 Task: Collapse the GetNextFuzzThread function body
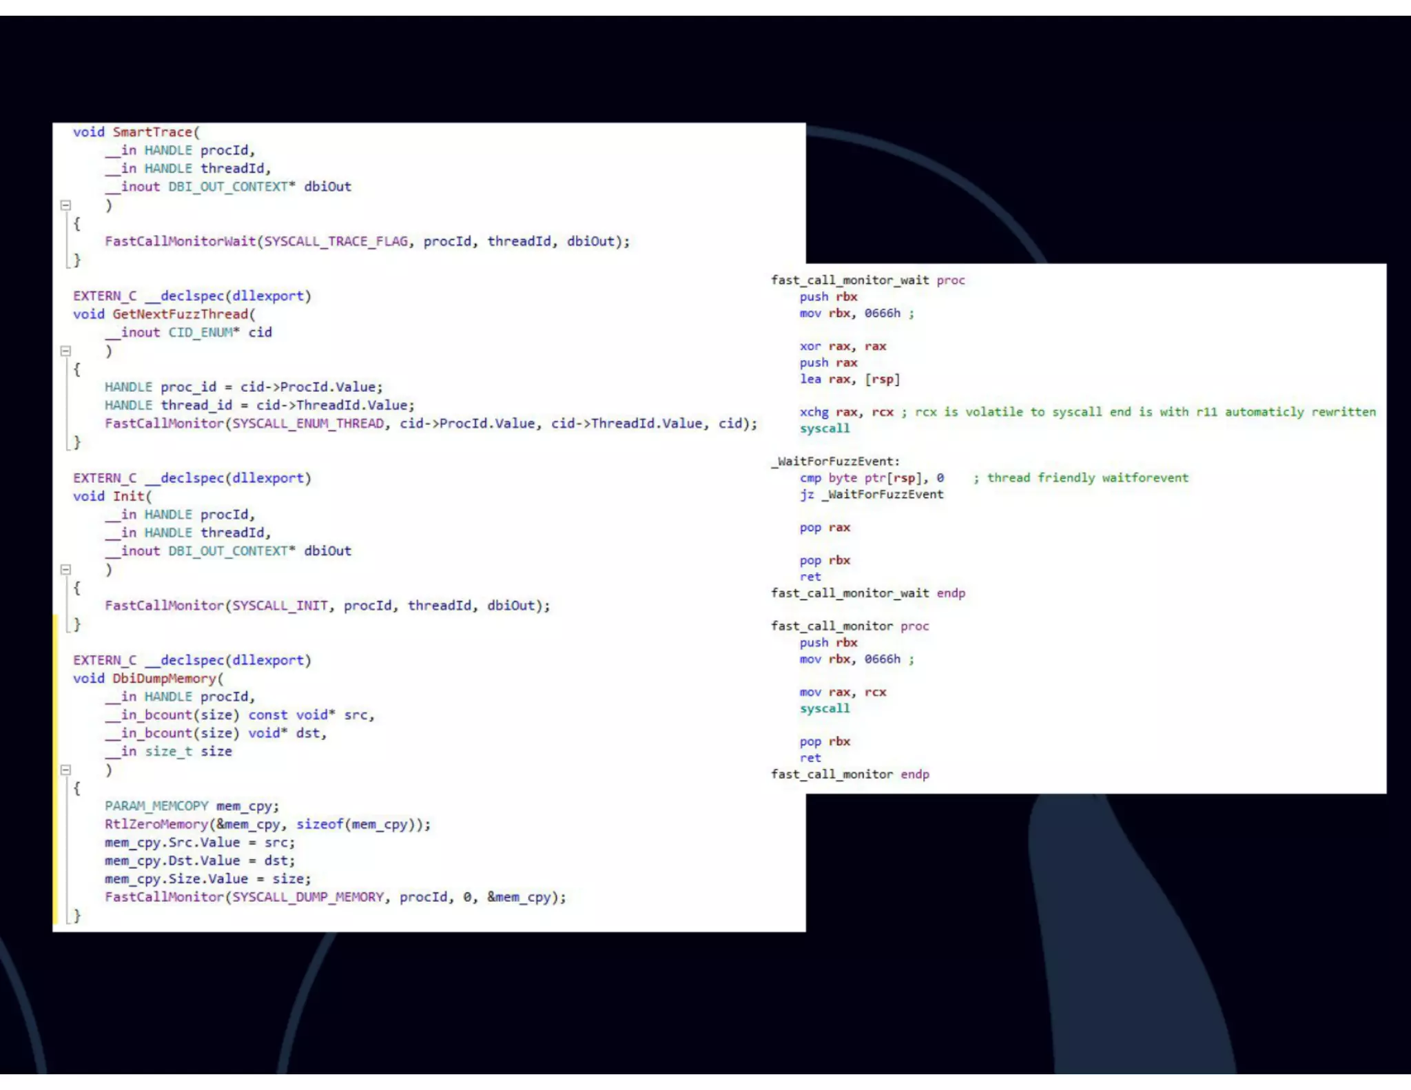[65, 351]
